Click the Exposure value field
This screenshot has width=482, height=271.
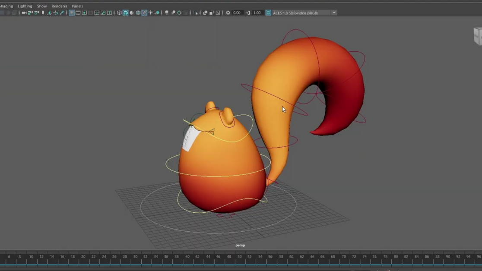[x=237, y=13]
